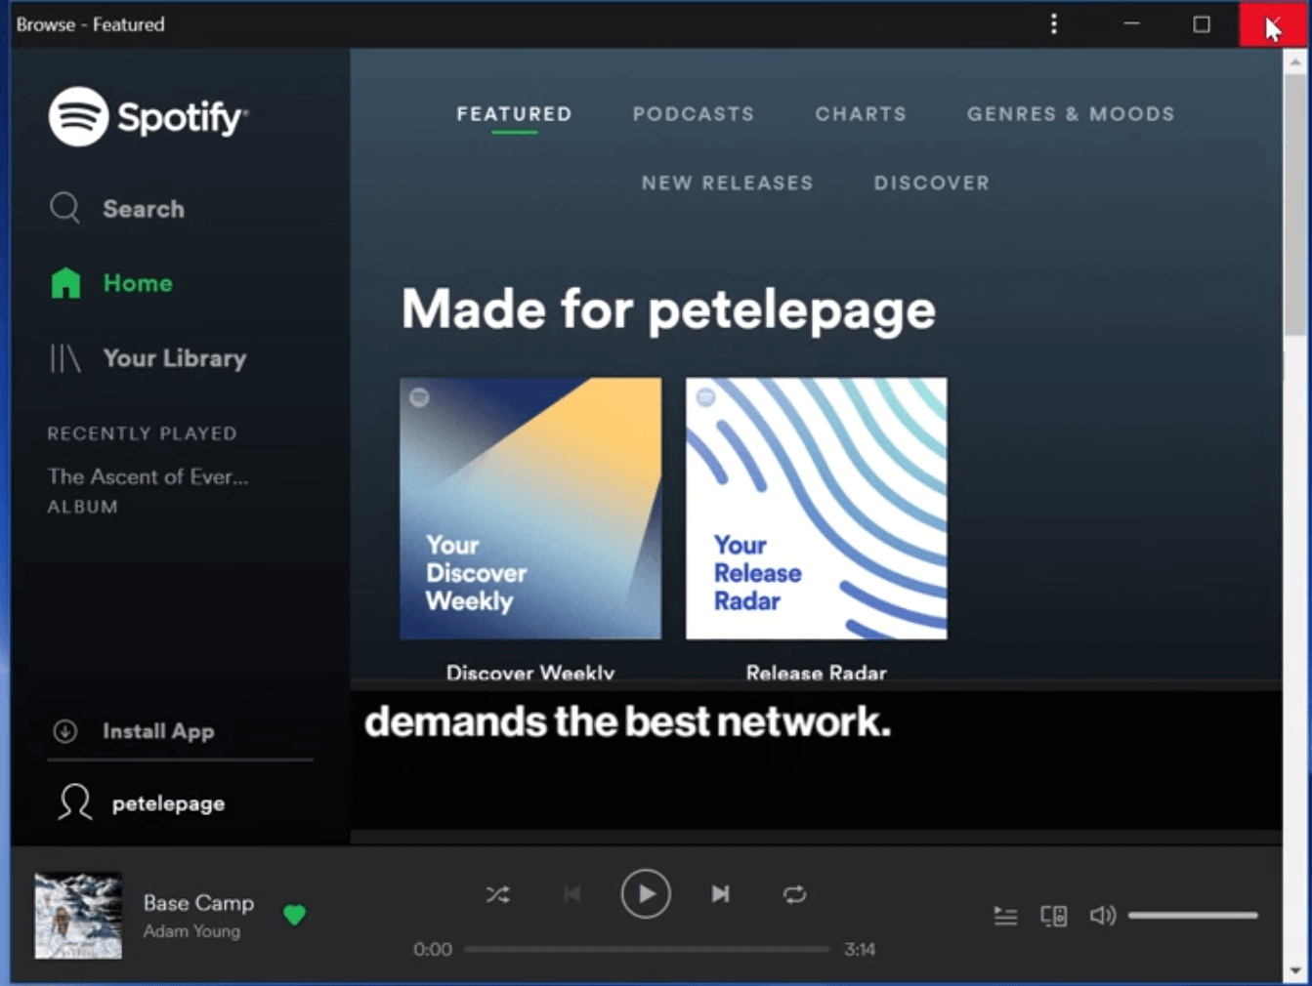
Task: Click the vertical scrollbar thumb
Action: pyautogui.click(x=1296, y=203)
